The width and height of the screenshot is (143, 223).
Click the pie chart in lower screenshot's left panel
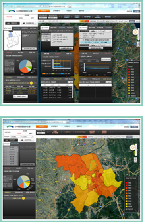23,182
